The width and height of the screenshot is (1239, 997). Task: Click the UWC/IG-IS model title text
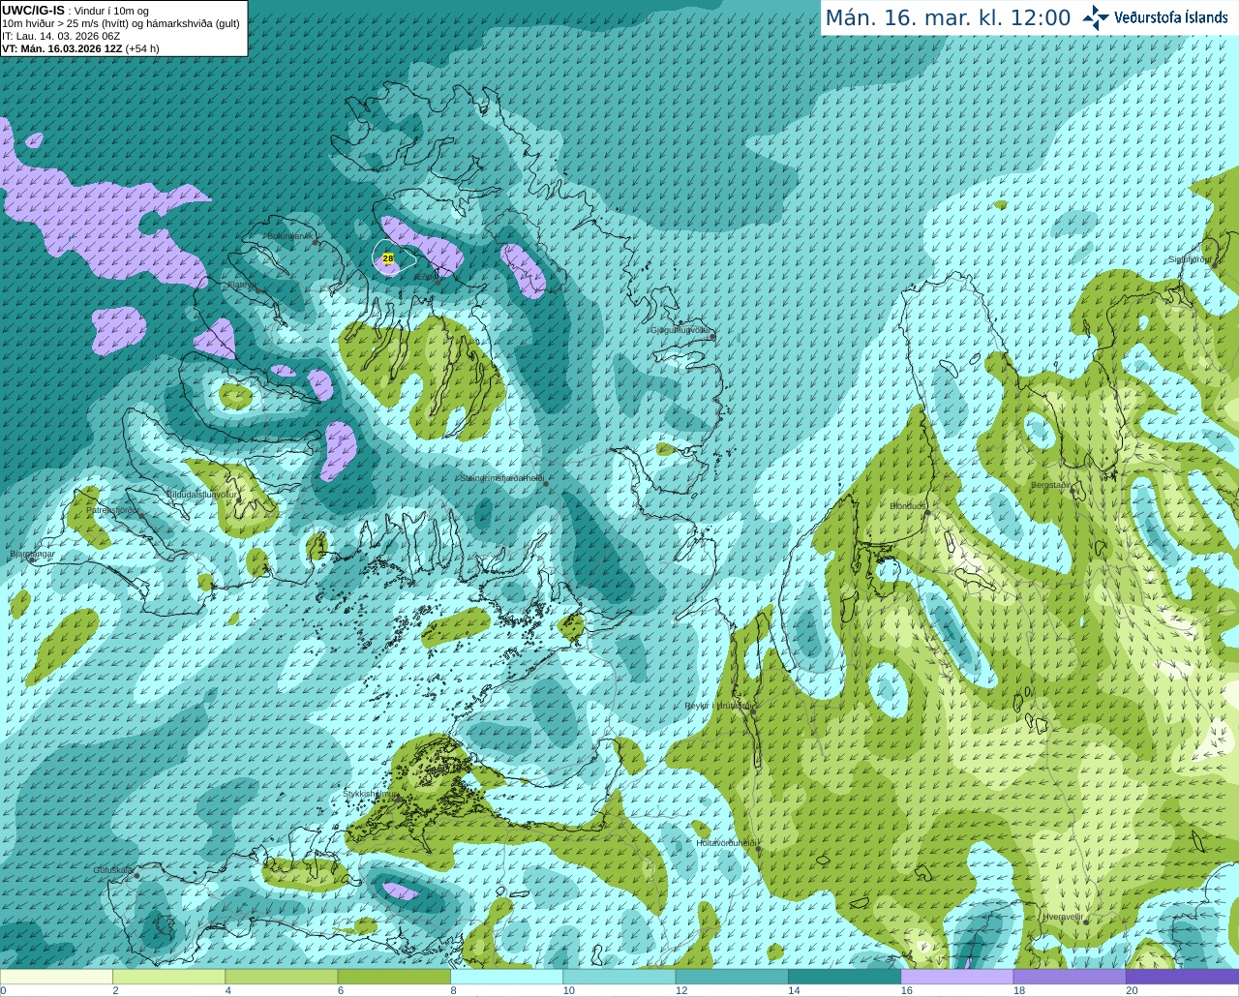click(33, 11)
